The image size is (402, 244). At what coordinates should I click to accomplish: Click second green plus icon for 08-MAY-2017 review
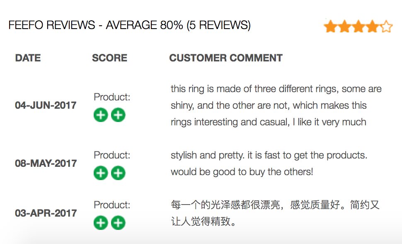pos(118,173)
